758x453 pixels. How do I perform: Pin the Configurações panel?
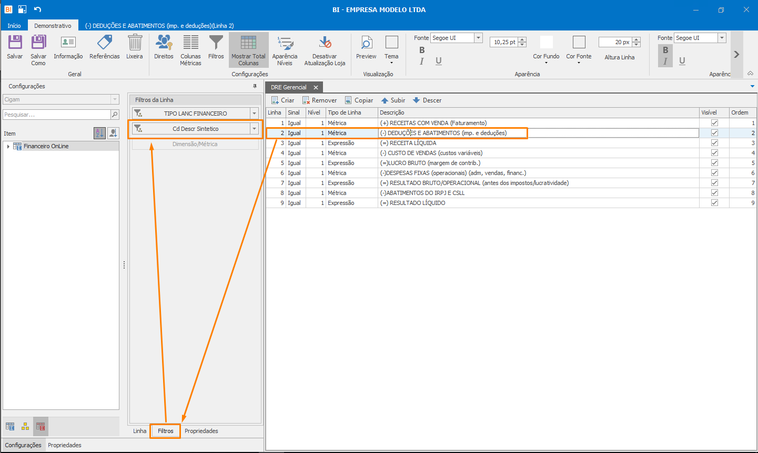(x=255, y=86)
